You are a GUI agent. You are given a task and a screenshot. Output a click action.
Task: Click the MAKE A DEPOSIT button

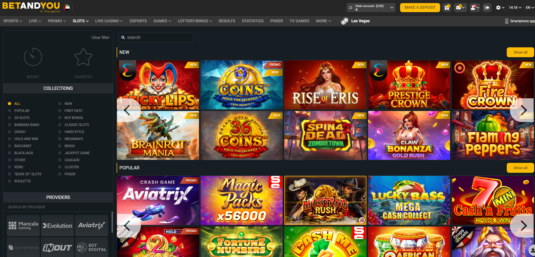420,8
